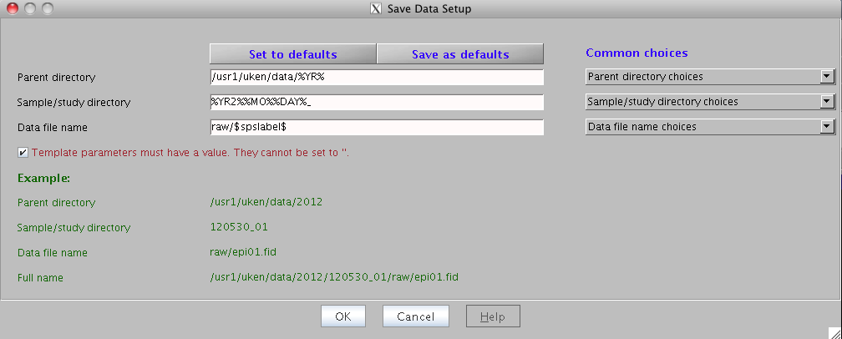Close the Save Data Setup window
The width and height of the screenshot is (842, 339).
(x=12, y=9)
